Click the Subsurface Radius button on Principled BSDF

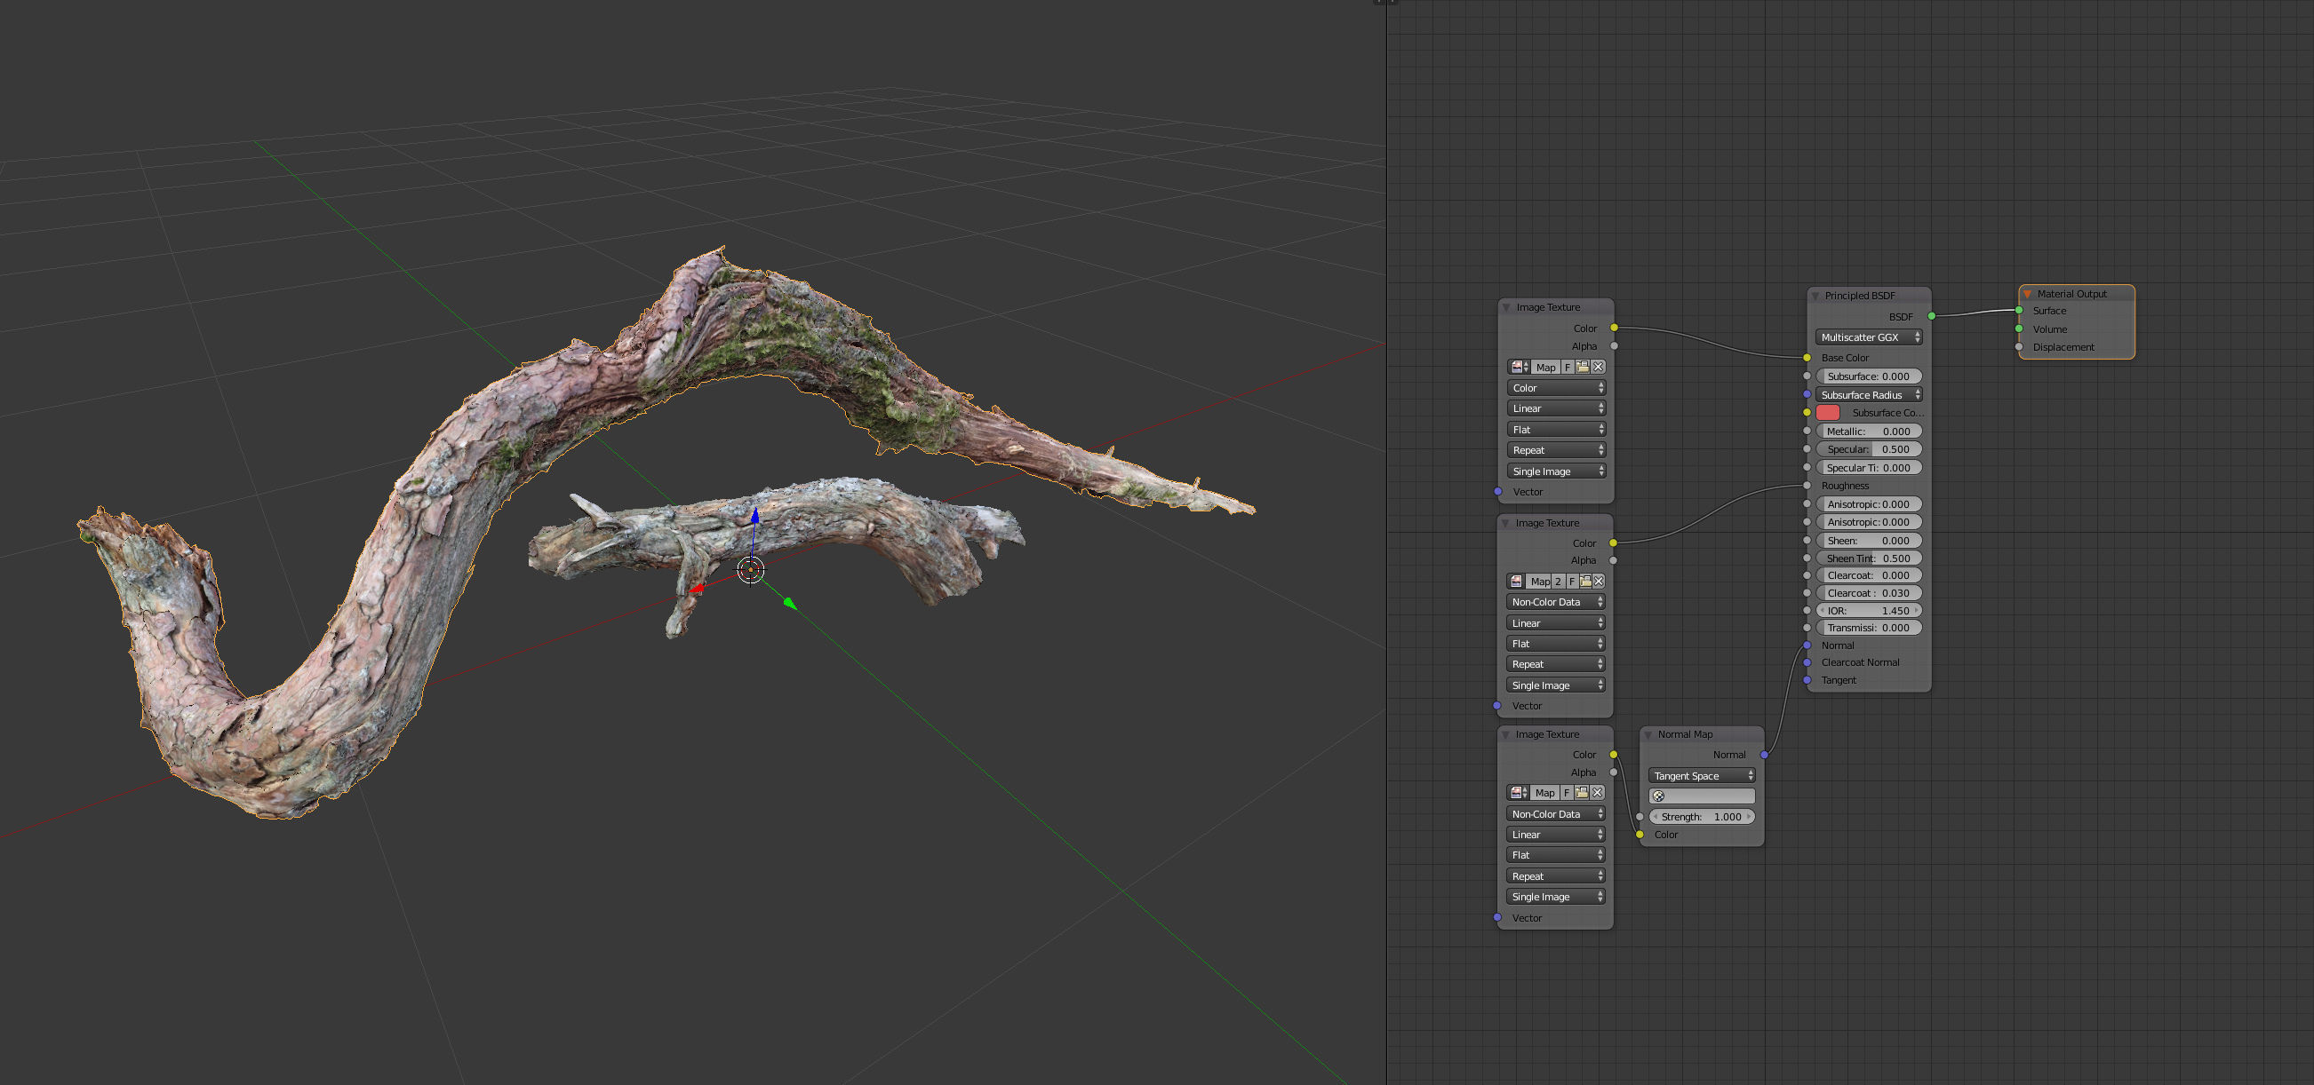pyautogui.click(x=1870, y=395)
